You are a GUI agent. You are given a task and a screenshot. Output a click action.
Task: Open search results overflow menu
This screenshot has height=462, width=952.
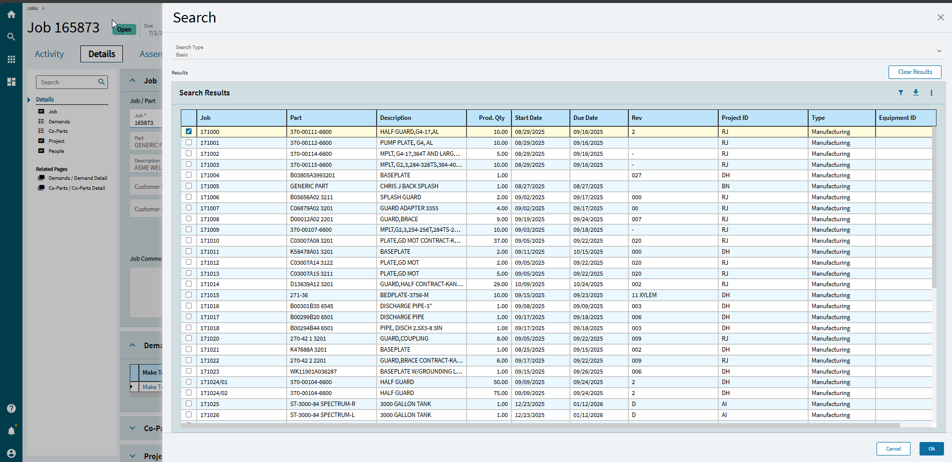[931, 93]
